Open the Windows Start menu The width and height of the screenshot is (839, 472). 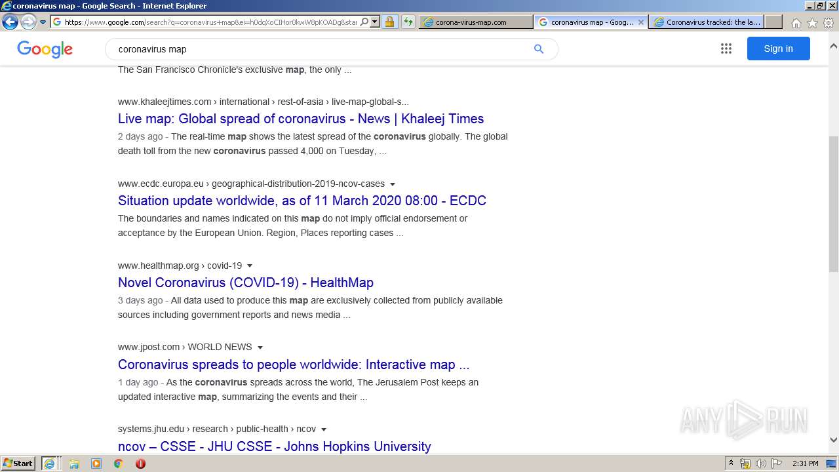click(18, 463)
